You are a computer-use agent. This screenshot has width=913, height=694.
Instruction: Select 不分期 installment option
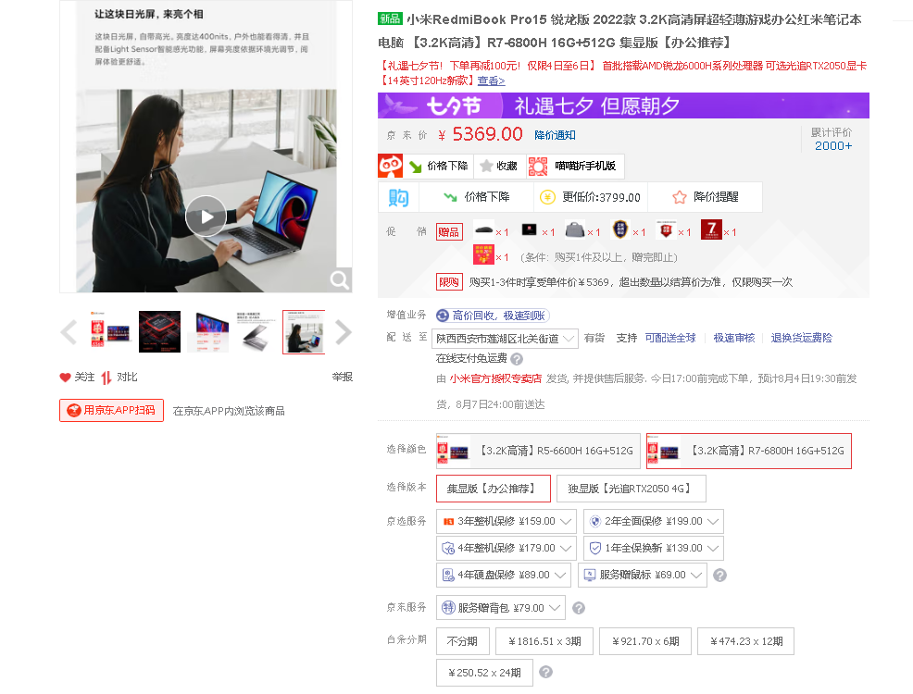(x=462, y=641)
